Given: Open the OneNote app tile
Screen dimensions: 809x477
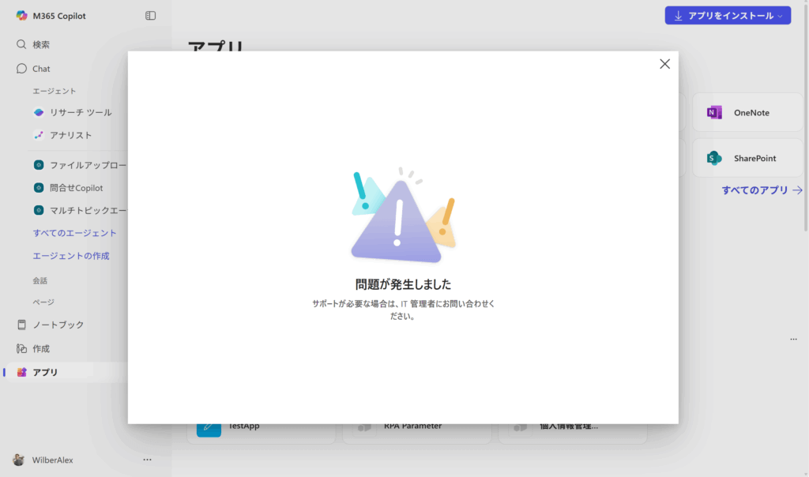Looking at the screenshot, I should click(747, 113).
